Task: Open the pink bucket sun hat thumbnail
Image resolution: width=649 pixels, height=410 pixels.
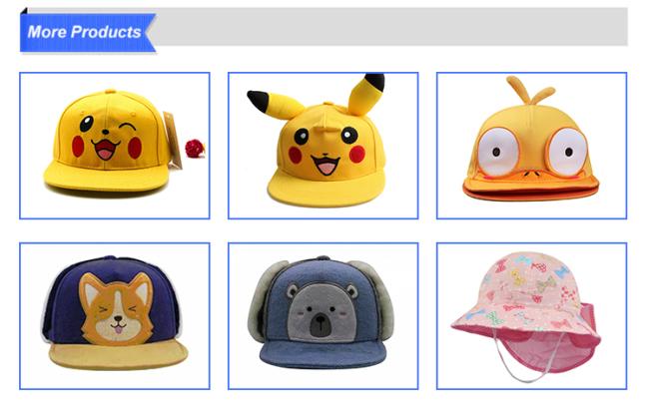Action: pyautogui.click(x=532, y=316)
